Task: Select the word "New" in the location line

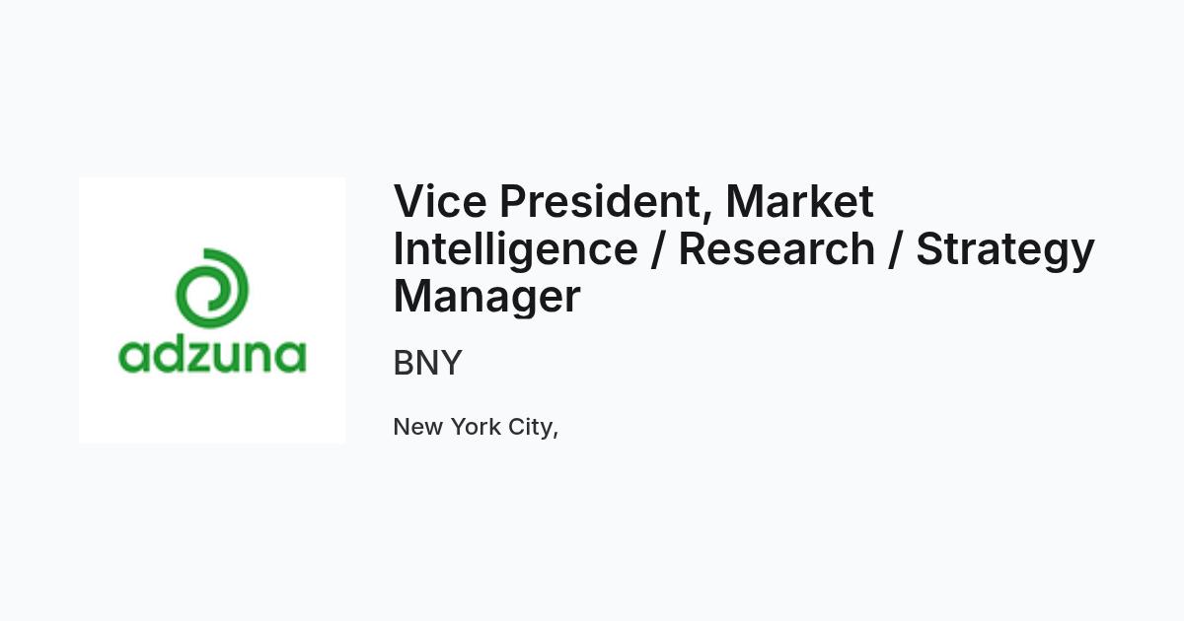Action: (x=418, y=427)
